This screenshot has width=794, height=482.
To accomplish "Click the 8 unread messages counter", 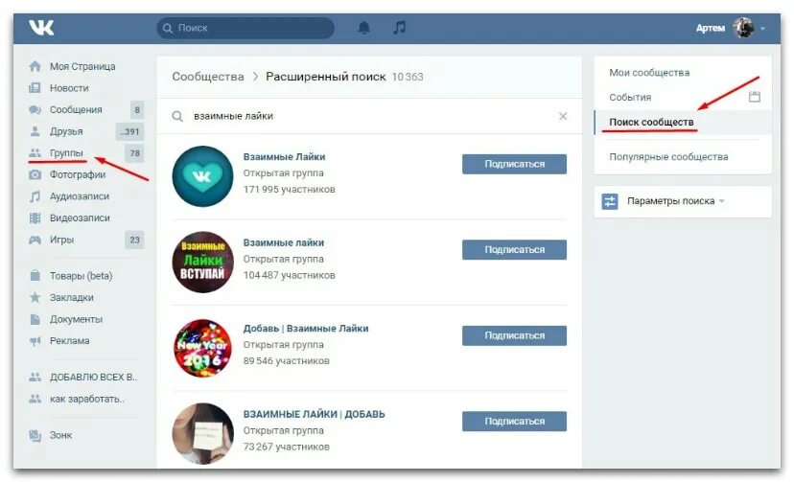I will tap(137, 110).
